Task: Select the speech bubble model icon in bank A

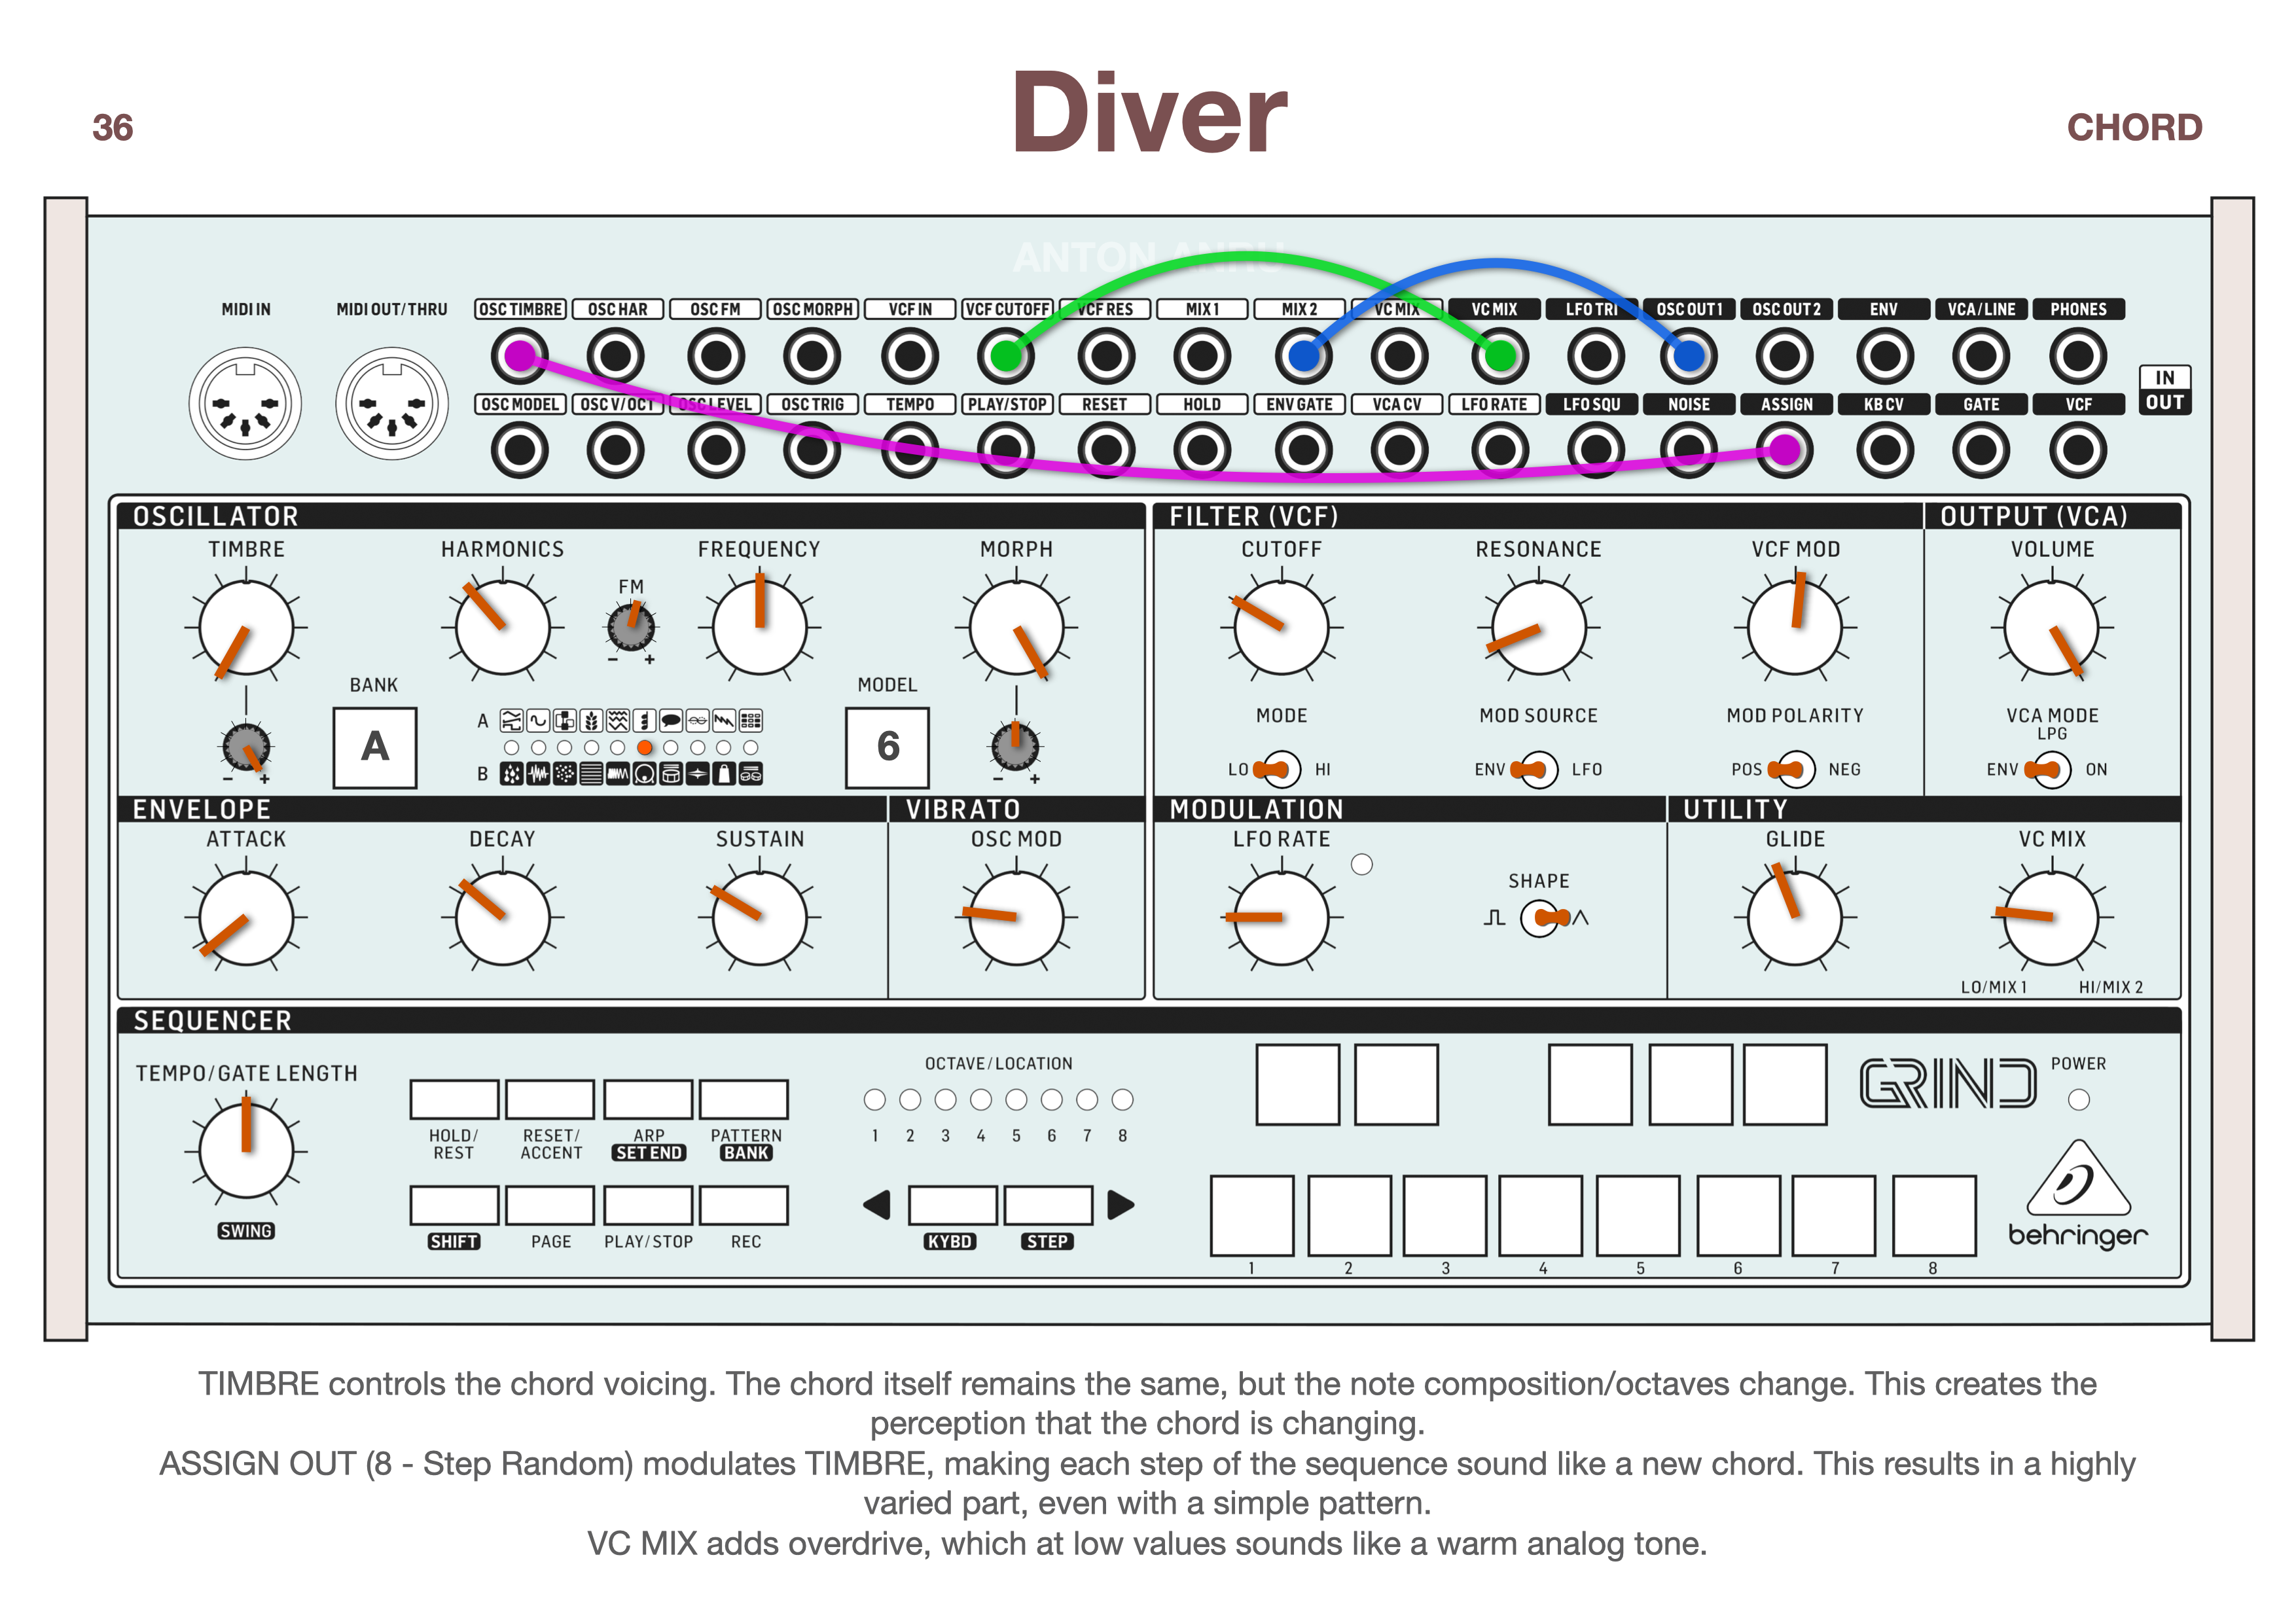Action: click(x=672, y=721)
